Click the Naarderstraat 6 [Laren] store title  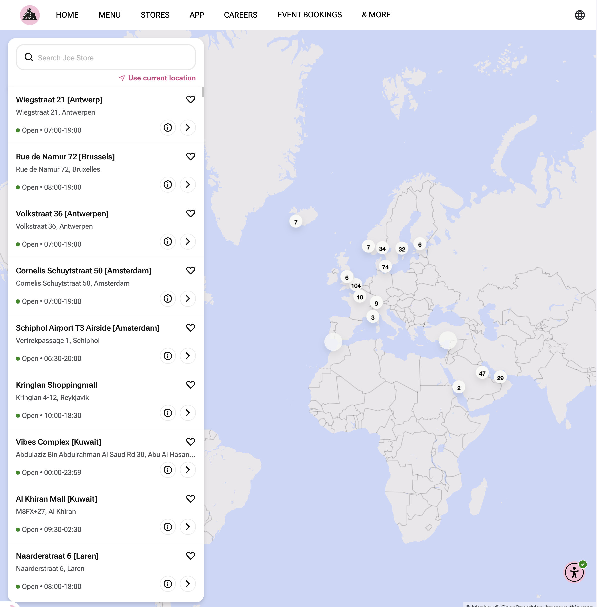coord(57,556)
